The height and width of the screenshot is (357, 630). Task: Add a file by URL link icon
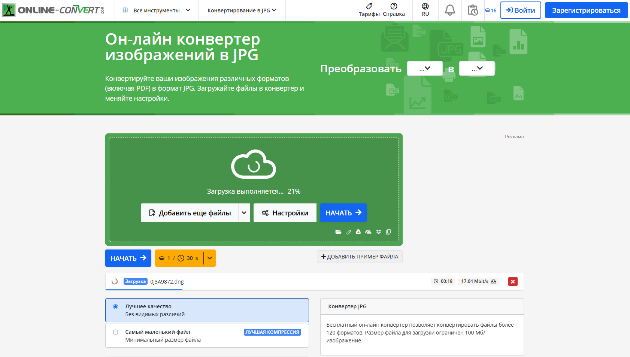coord(349,232)
